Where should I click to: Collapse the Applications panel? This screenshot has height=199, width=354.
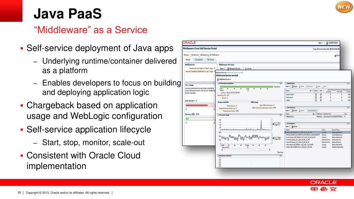[286, 84]
